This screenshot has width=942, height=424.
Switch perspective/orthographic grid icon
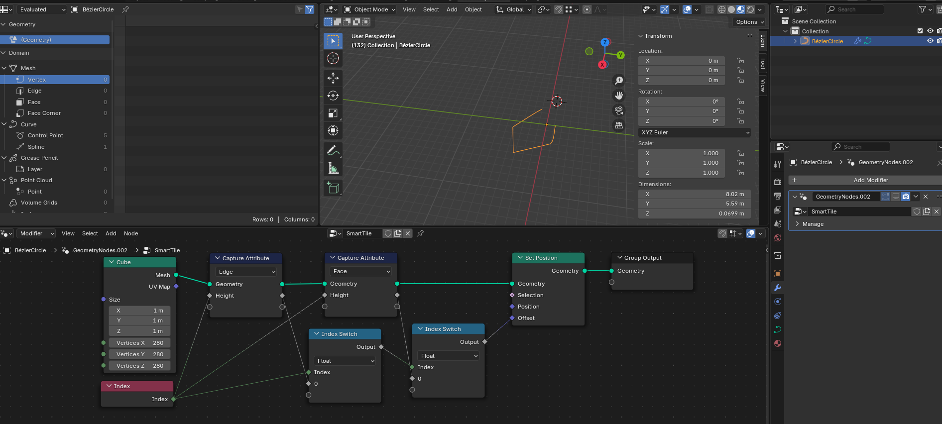pyautogui.click(x=619, y=125)
